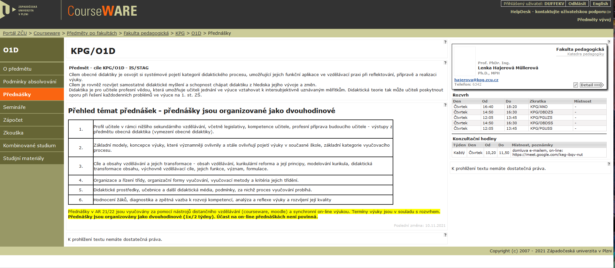Switch language to English
Screen dimensions: 615x268
point(600,4)
